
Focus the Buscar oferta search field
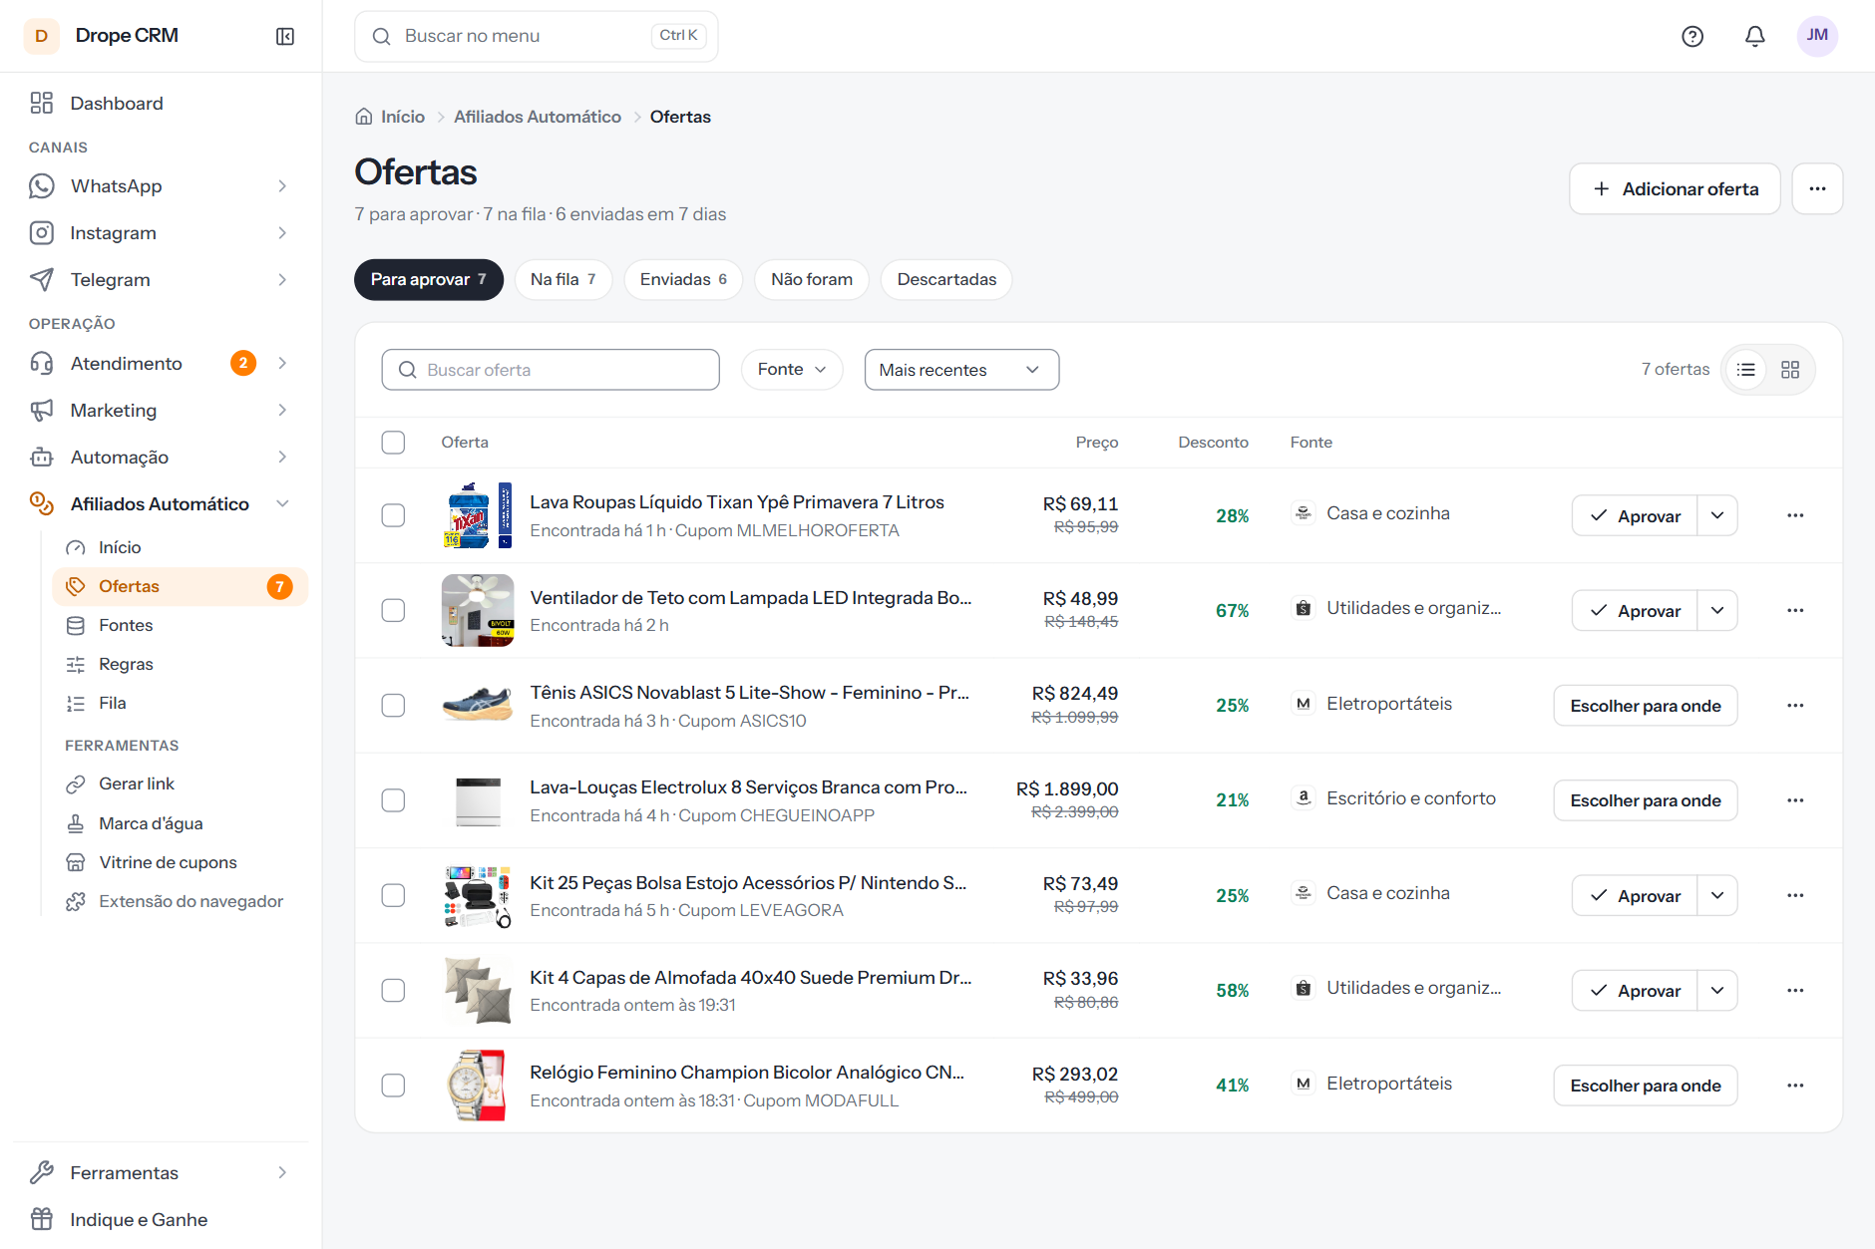551,370
